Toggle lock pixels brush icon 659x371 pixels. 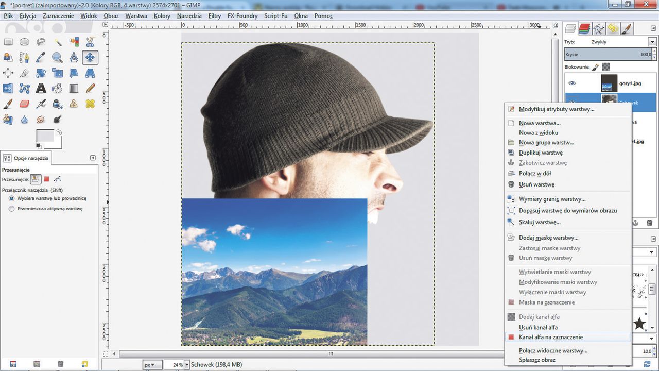pos(595,67)
